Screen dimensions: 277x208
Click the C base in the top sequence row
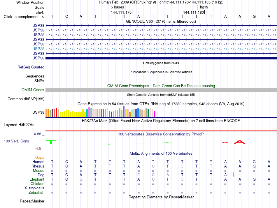[x=66, y=16]
